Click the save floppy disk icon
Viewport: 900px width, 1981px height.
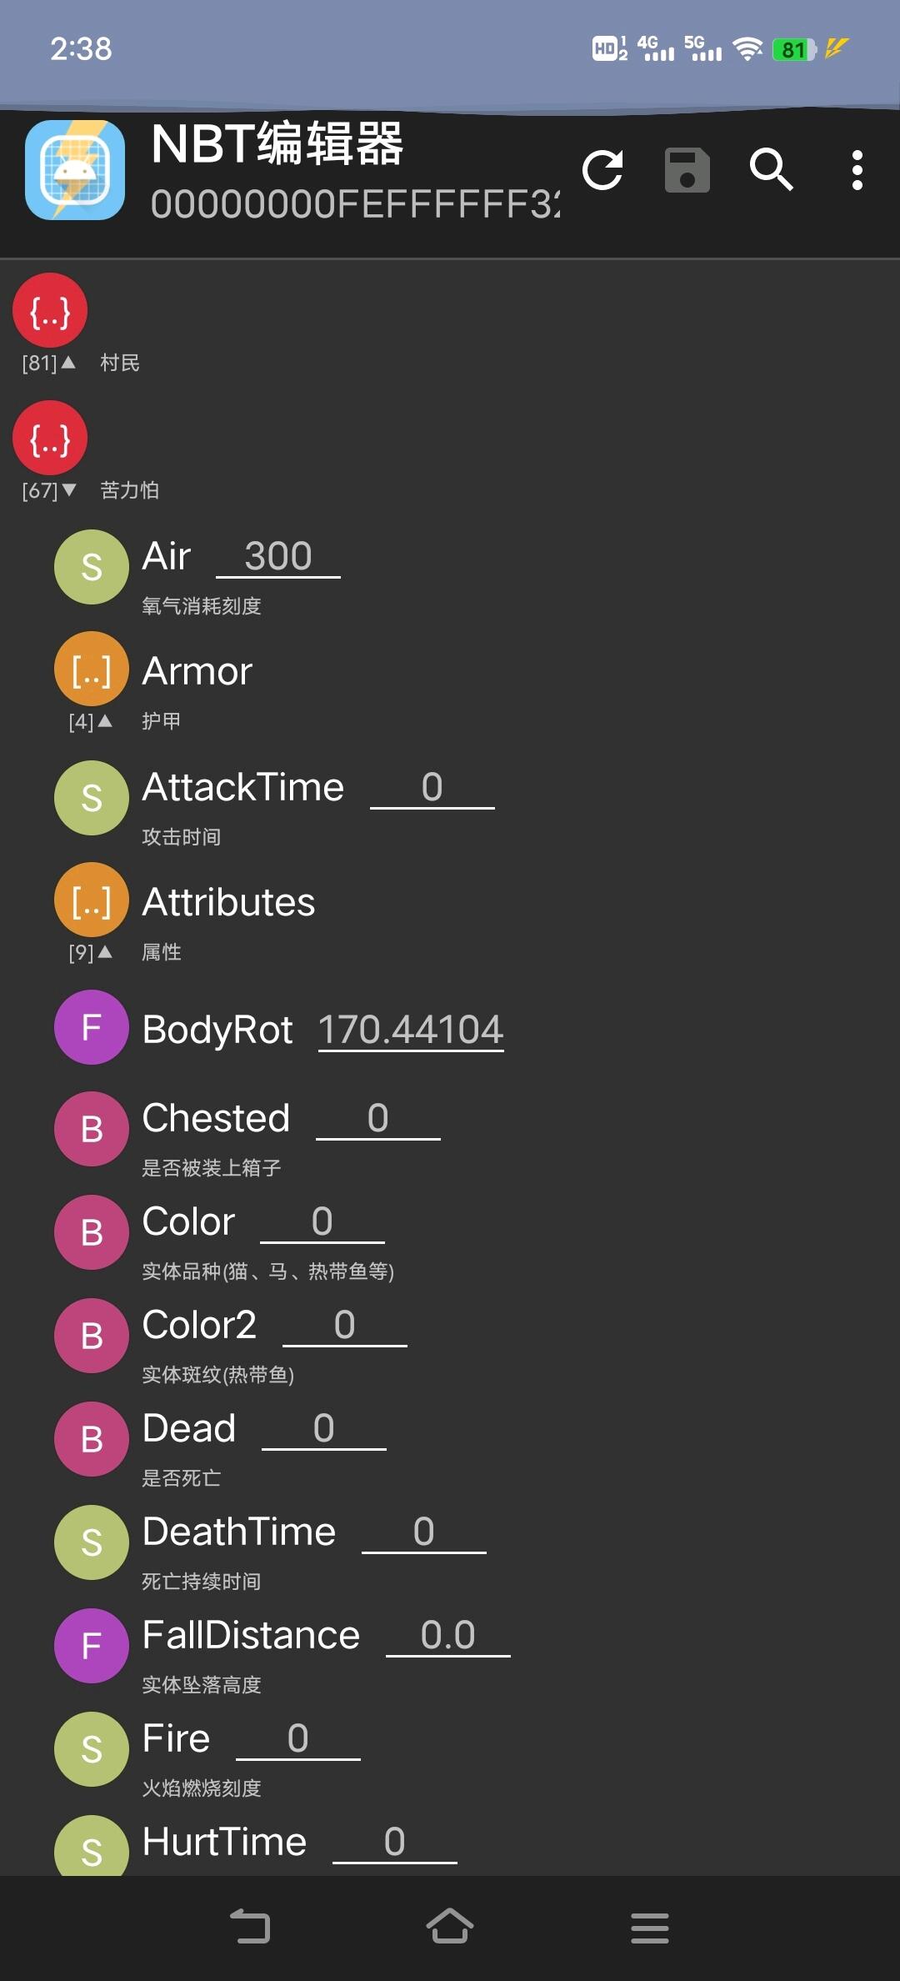coord(687,170)
